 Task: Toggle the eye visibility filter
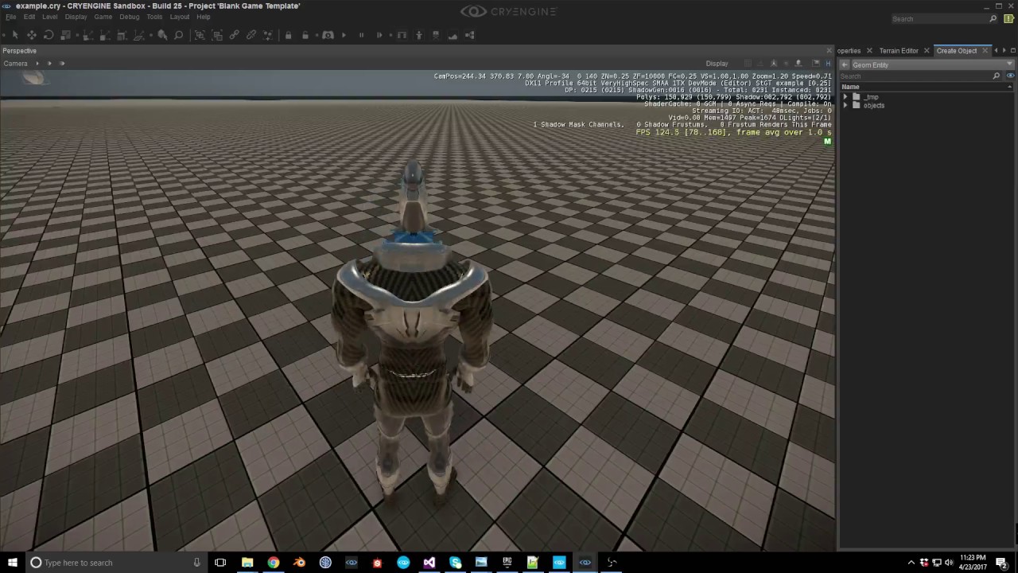1010,76
